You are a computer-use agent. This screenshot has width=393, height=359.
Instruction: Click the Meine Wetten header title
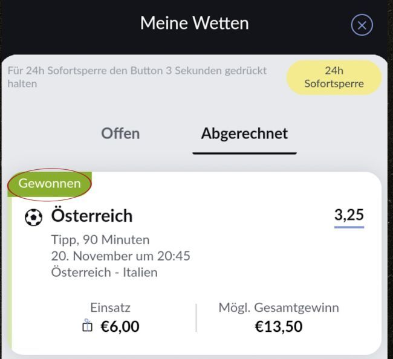click(x=194, y=24)
